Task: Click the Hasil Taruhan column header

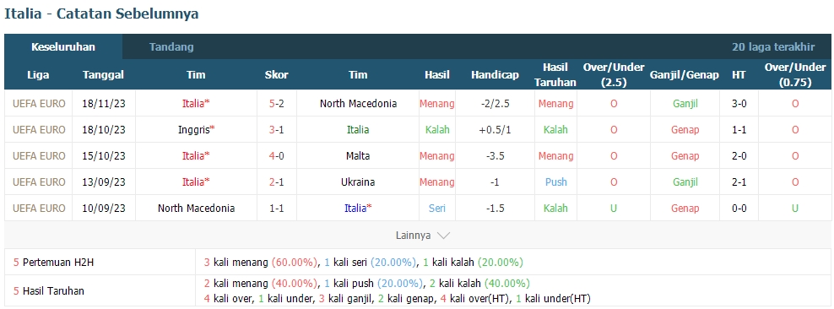Action: 555,75
